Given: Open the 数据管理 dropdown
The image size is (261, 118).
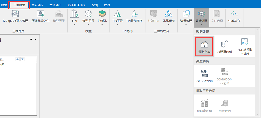Looking at the screenshot, I should pos(186,17).
